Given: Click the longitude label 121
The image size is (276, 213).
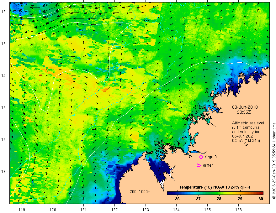Looking at the screenshot, I should [84, 210].
